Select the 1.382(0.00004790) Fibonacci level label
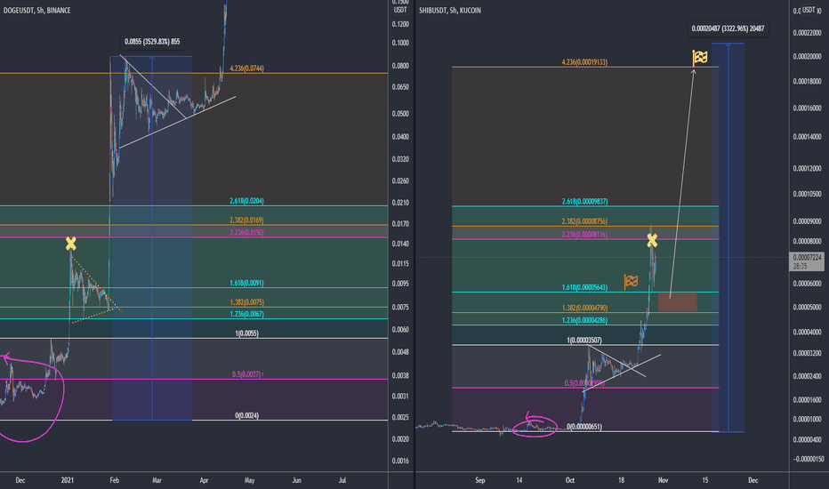 584,308
